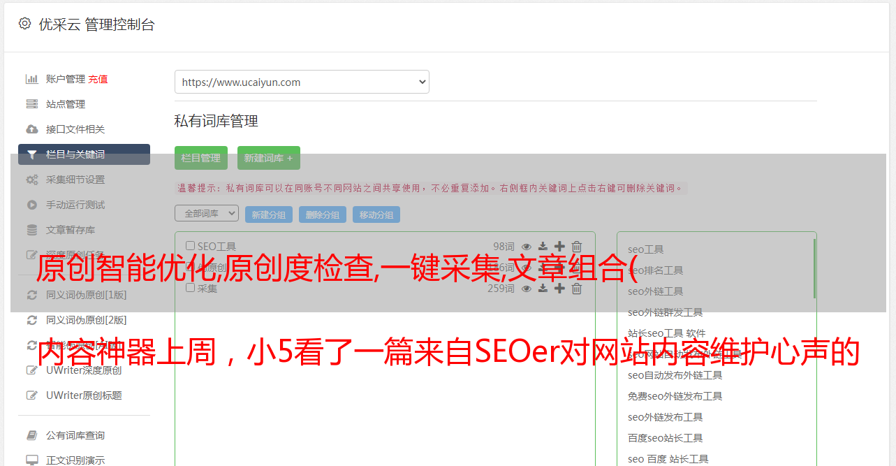Select the keyword seo外链发布工具
Image resolution: width=896 pixels, height=466 pixels.
tap(666, 417)
